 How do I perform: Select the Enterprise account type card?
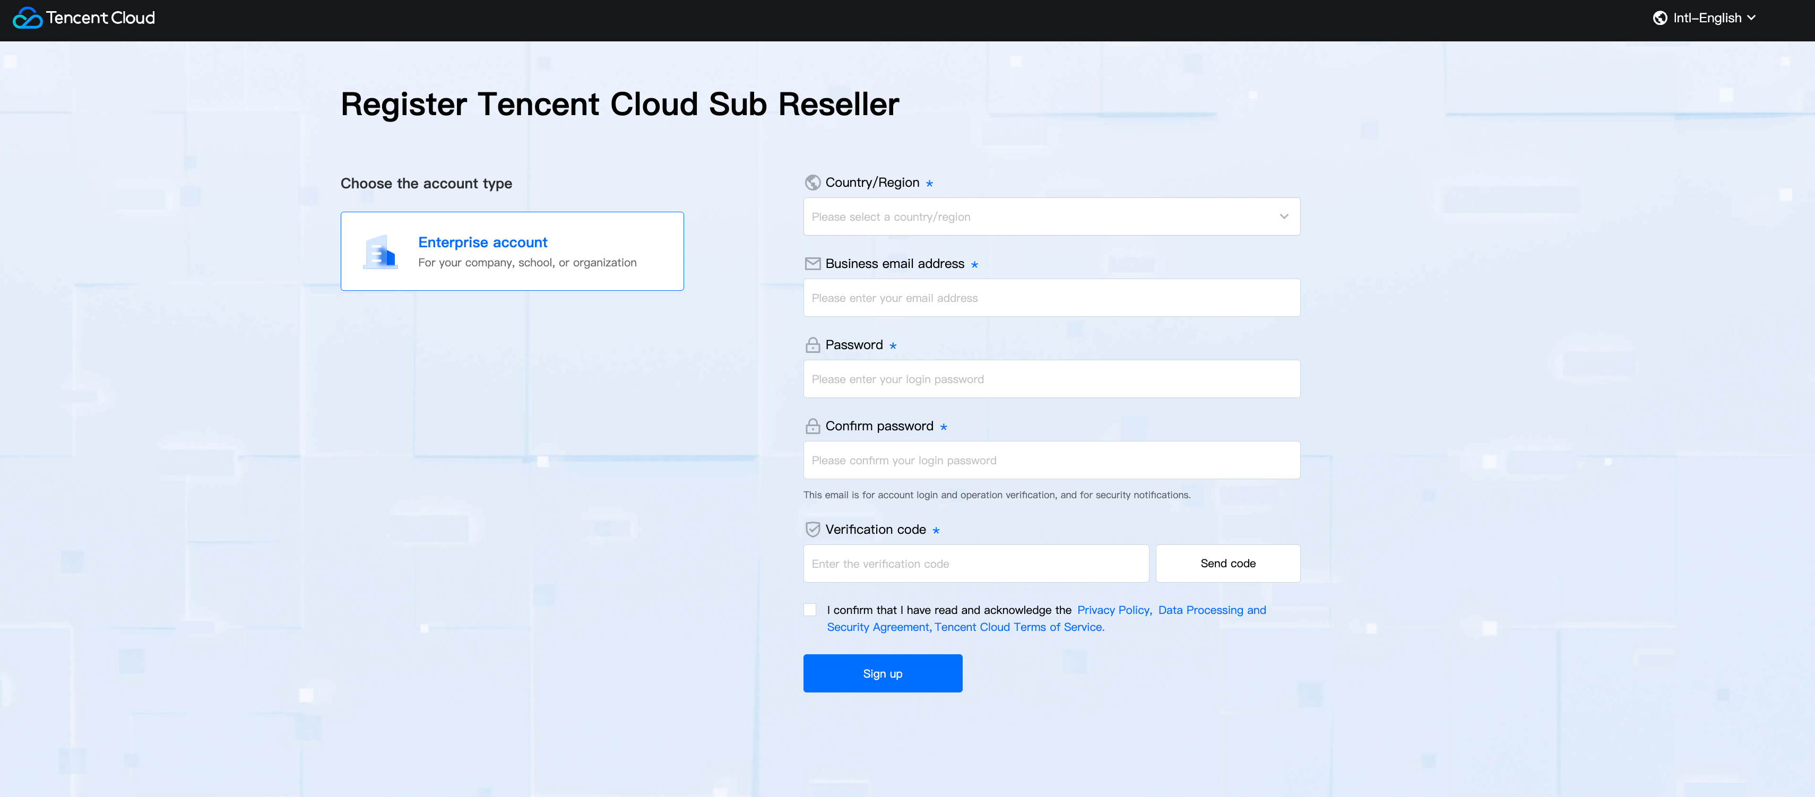pos(512,252)
